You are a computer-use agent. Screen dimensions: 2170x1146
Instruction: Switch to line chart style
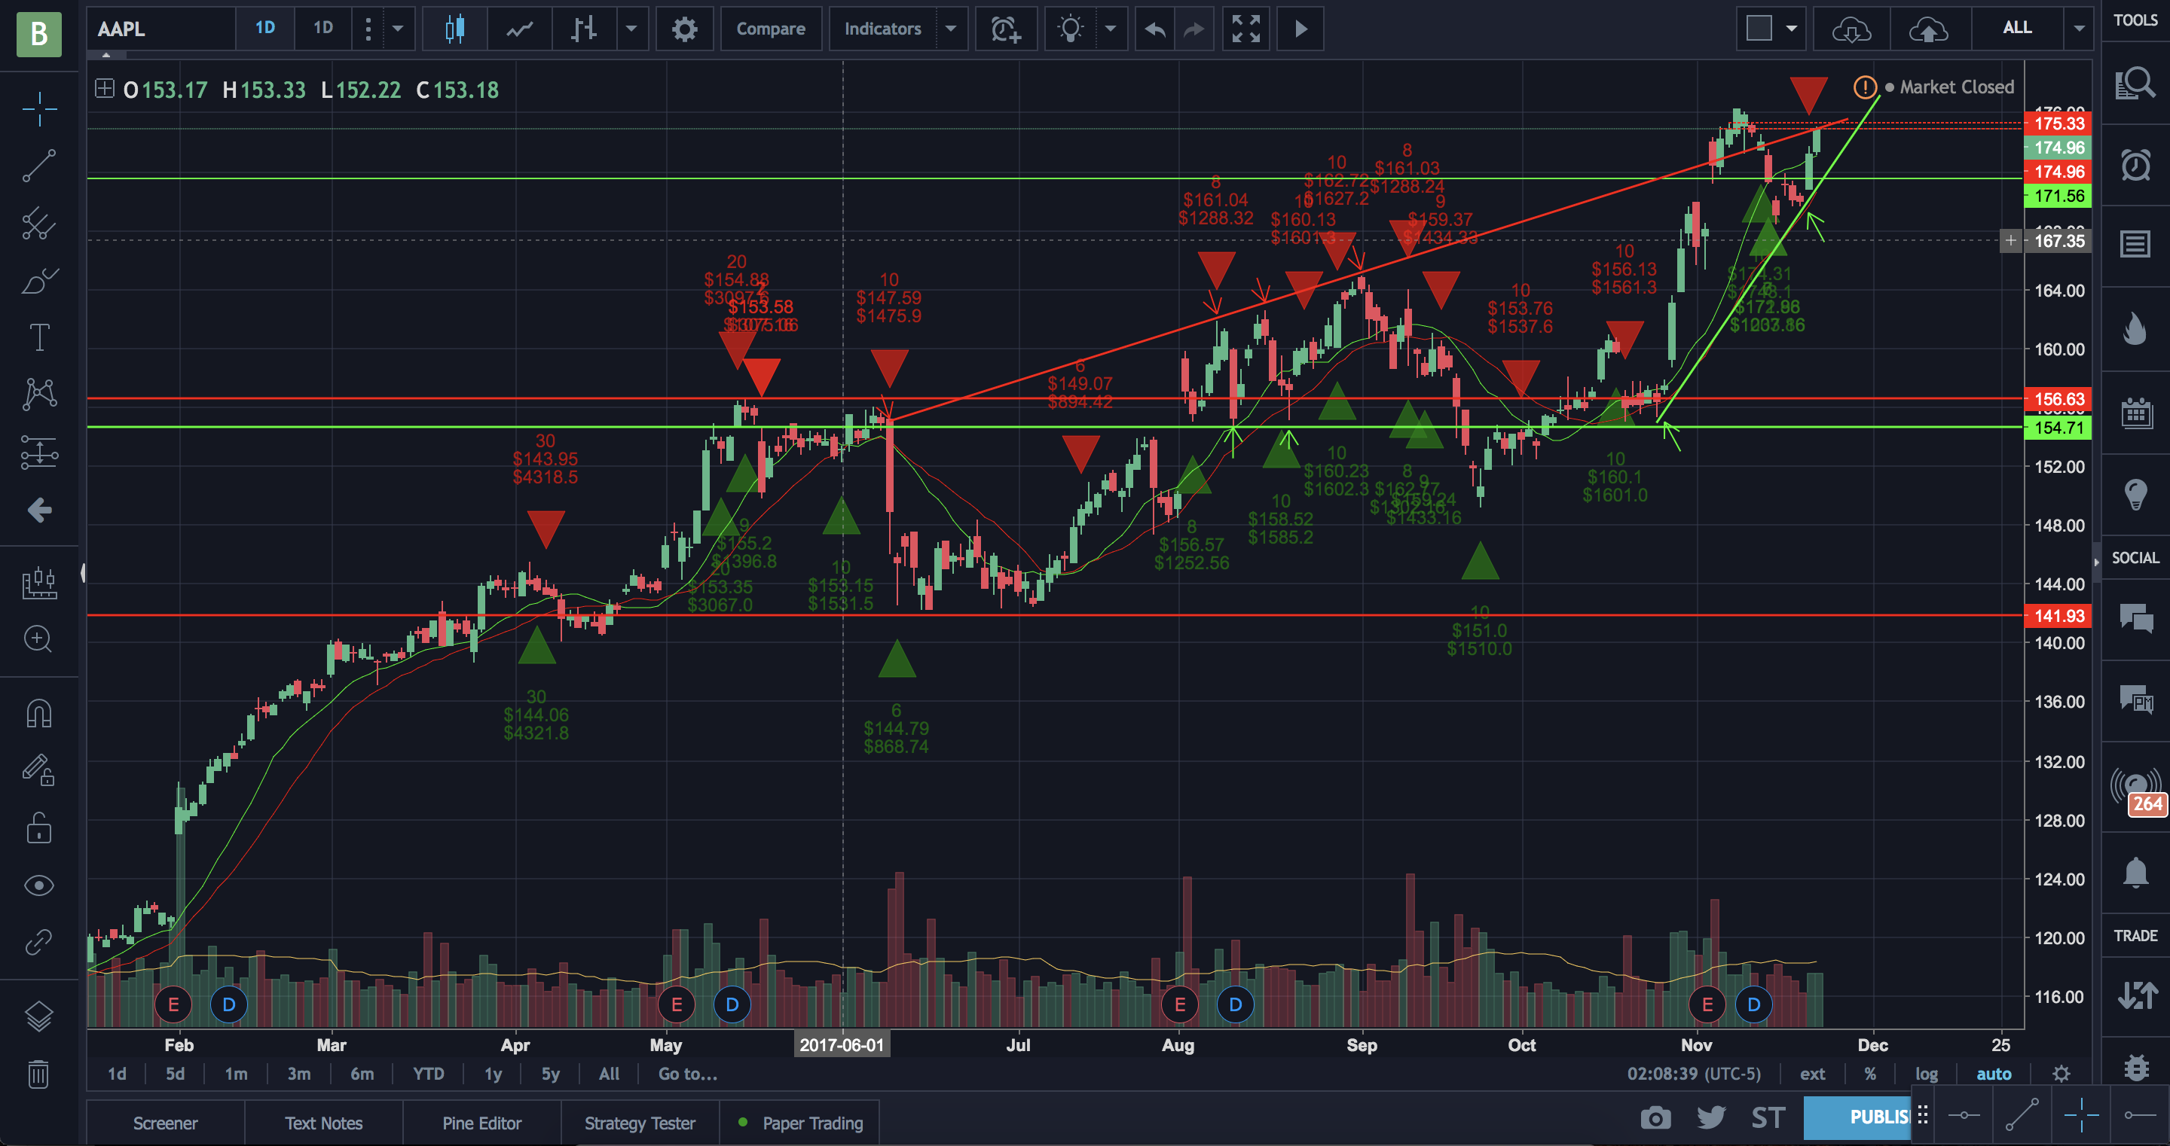pos(519,29)
